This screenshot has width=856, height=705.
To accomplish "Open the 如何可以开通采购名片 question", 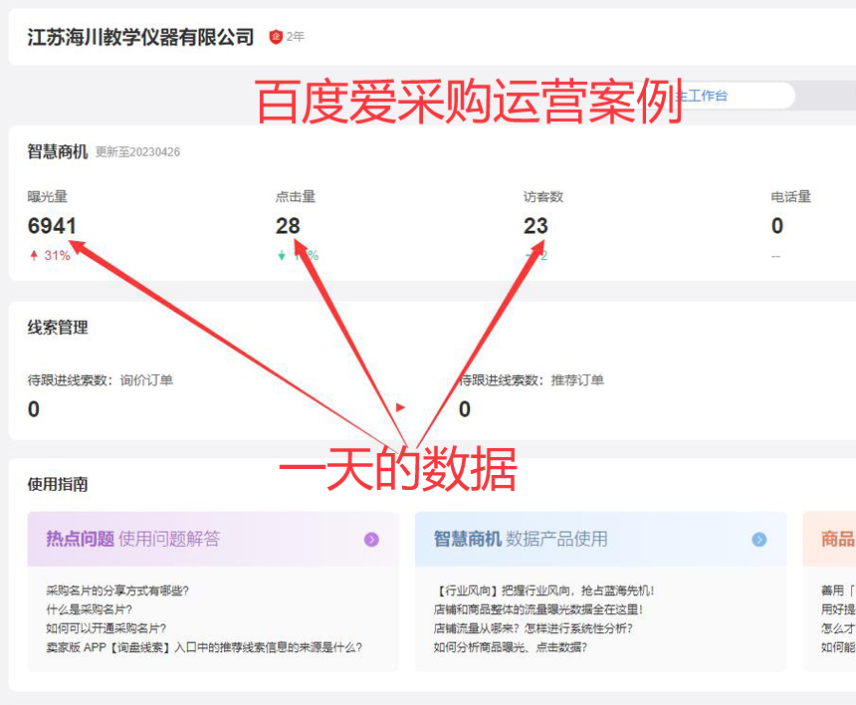I will tap(106, 628).
